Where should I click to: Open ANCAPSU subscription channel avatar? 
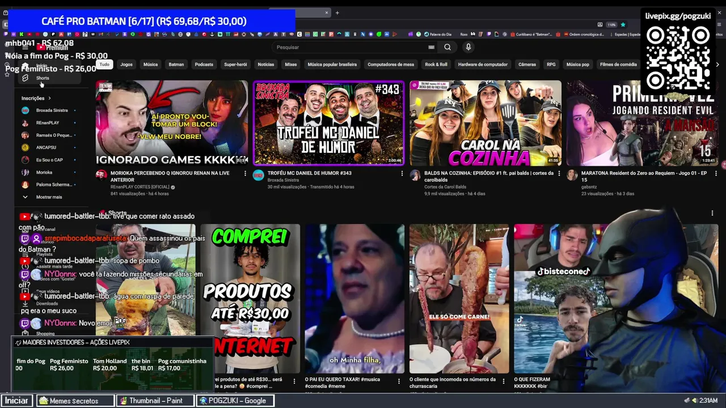pyautogui.click(x=25, y=147)
